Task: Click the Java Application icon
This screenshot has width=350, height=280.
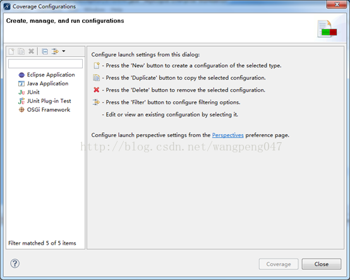Action: pyautogui.click(x=21, y=83)
